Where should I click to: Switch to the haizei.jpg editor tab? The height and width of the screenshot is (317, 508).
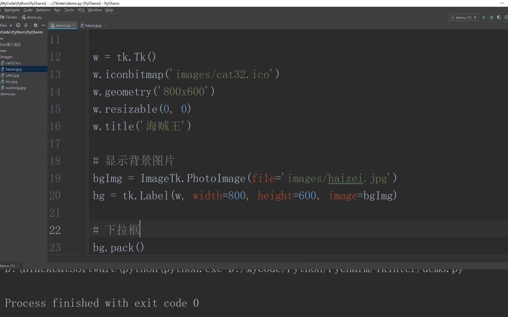(93, 25)
